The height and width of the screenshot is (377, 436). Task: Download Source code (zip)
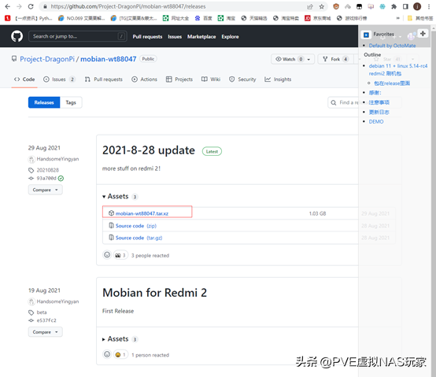[x=136, y=225]
